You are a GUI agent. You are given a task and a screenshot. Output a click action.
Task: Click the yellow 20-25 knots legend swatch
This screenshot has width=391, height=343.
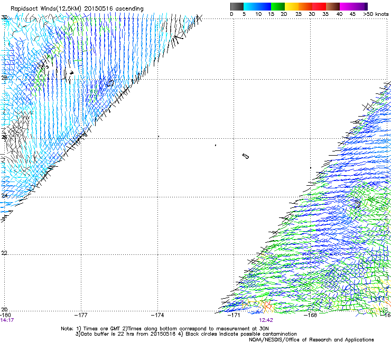[292, 6]
